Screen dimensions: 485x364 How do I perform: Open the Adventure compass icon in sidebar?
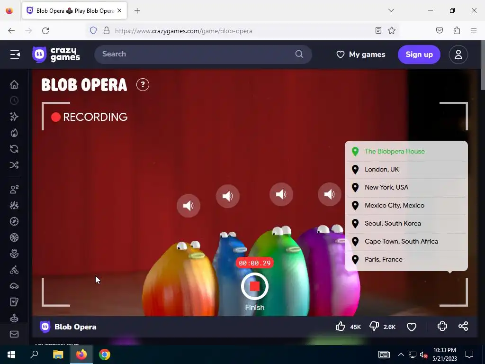tap(14, 221)
